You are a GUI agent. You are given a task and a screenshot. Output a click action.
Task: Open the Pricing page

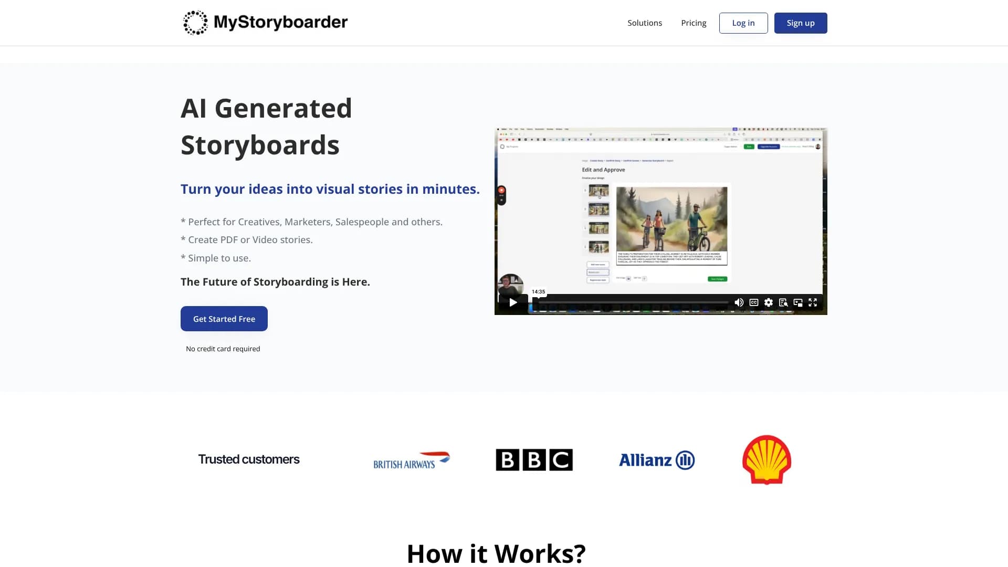[x=694, y=23]
